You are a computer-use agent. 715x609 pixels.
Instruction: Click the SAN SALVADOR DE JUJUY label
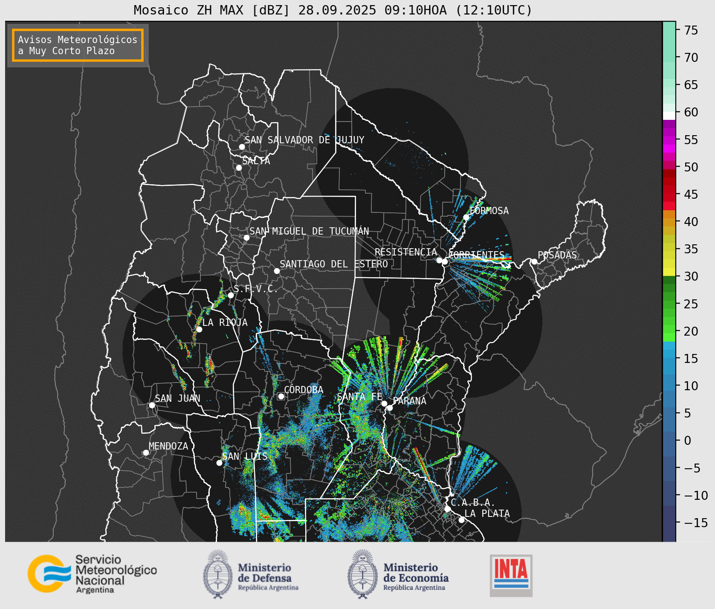[x=304, y=140]
